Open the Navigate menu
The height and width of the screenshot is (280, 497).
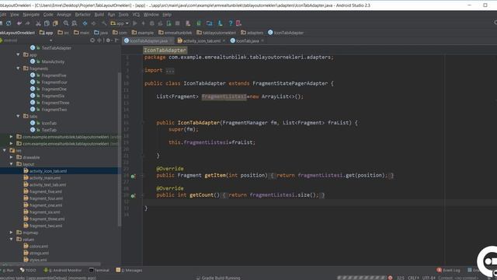pos(31,14)
